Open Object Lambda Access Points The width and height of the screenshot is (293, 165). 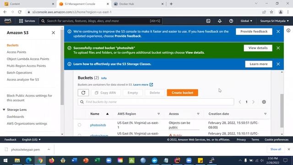pyautogui.click(x=28, y=59)
